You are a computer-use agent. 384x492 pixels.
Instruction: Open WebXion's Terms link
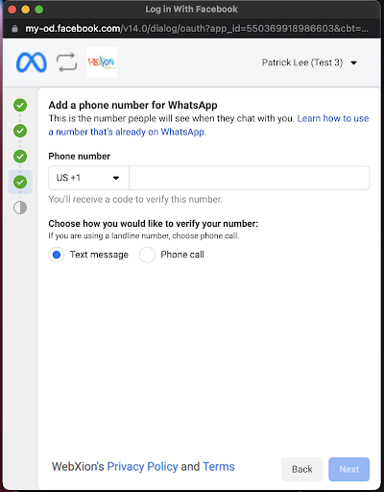(x=219, y=467)
